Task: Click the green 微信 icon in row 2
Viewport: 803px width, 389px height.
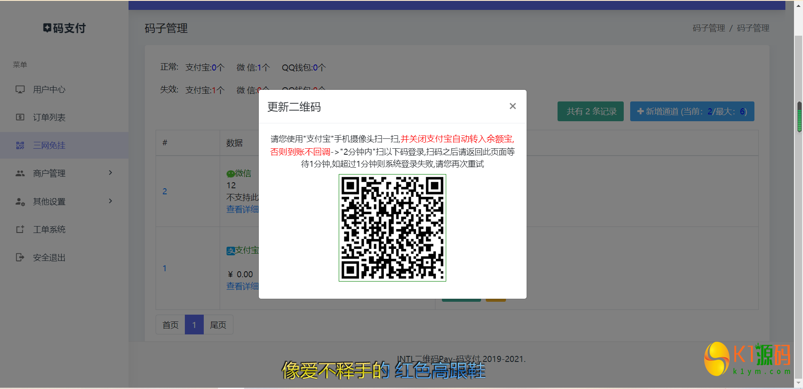Action: (230, 173)
